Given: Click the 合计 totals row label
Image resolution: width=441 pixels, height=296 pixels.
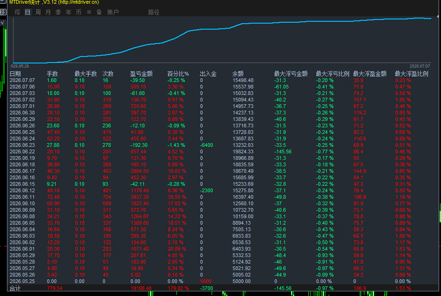Looking at the screenshot, I should [15, 288].
